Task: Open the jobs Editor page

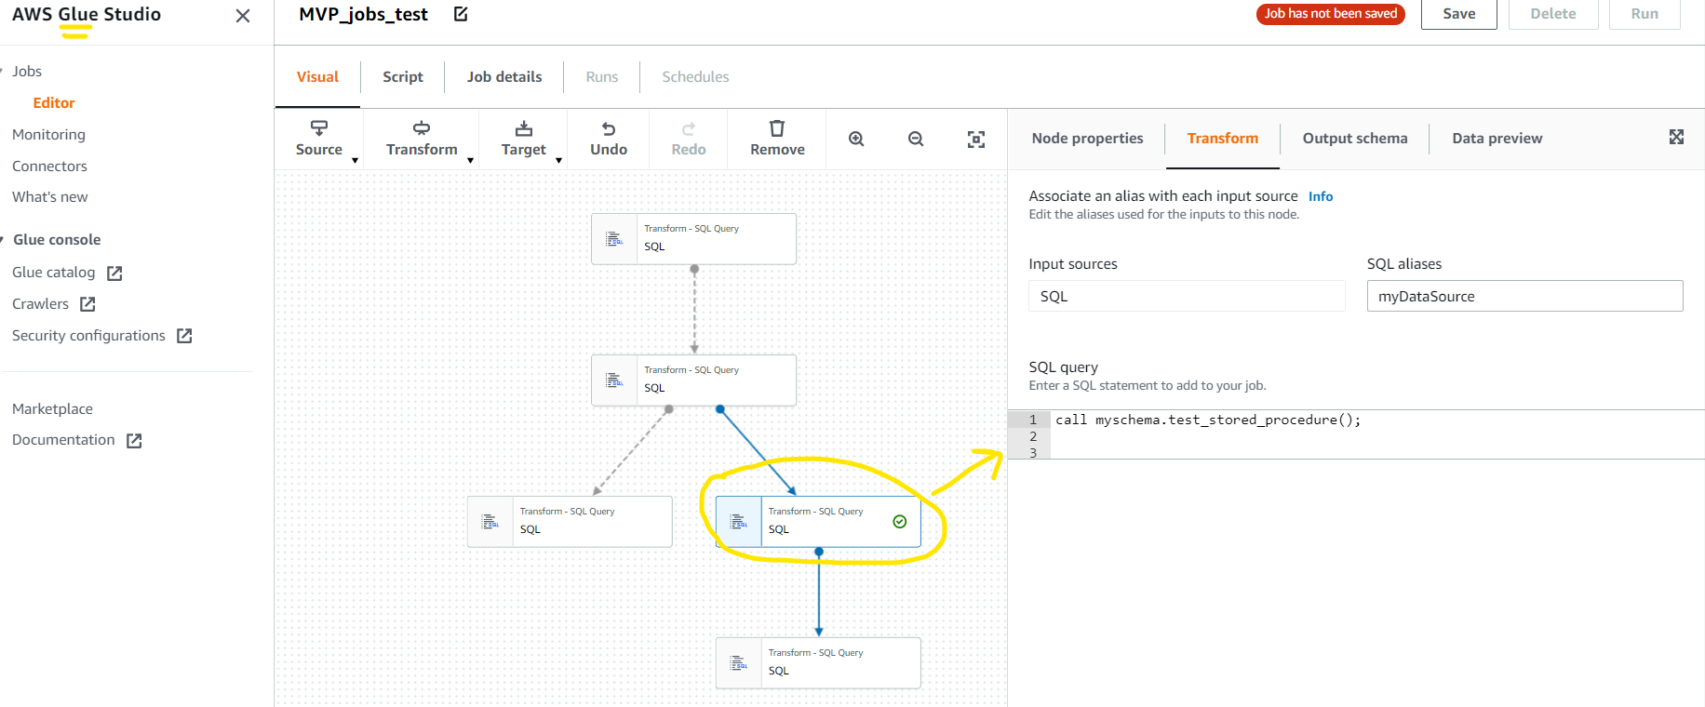Action: tap(54, 103)
